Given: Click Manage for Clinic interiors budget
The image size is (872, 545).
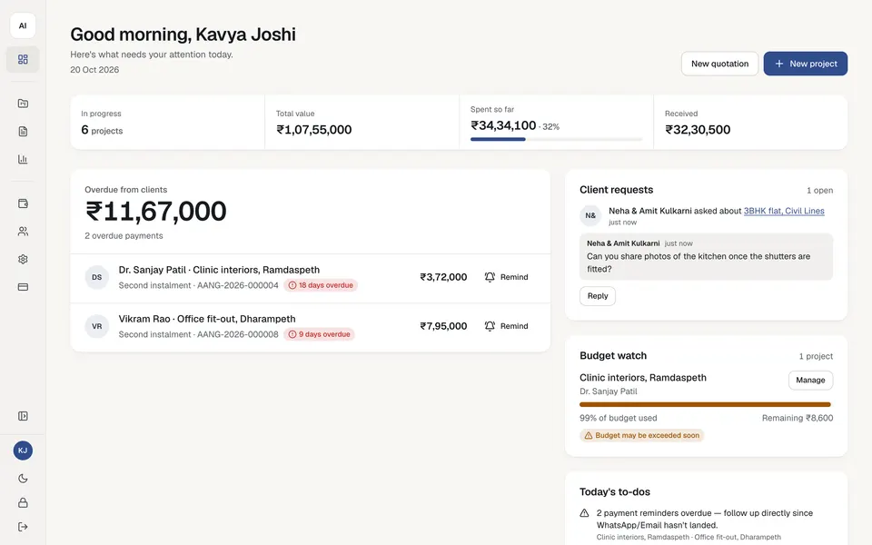Looking at the screenshot, I should [810, 380].
